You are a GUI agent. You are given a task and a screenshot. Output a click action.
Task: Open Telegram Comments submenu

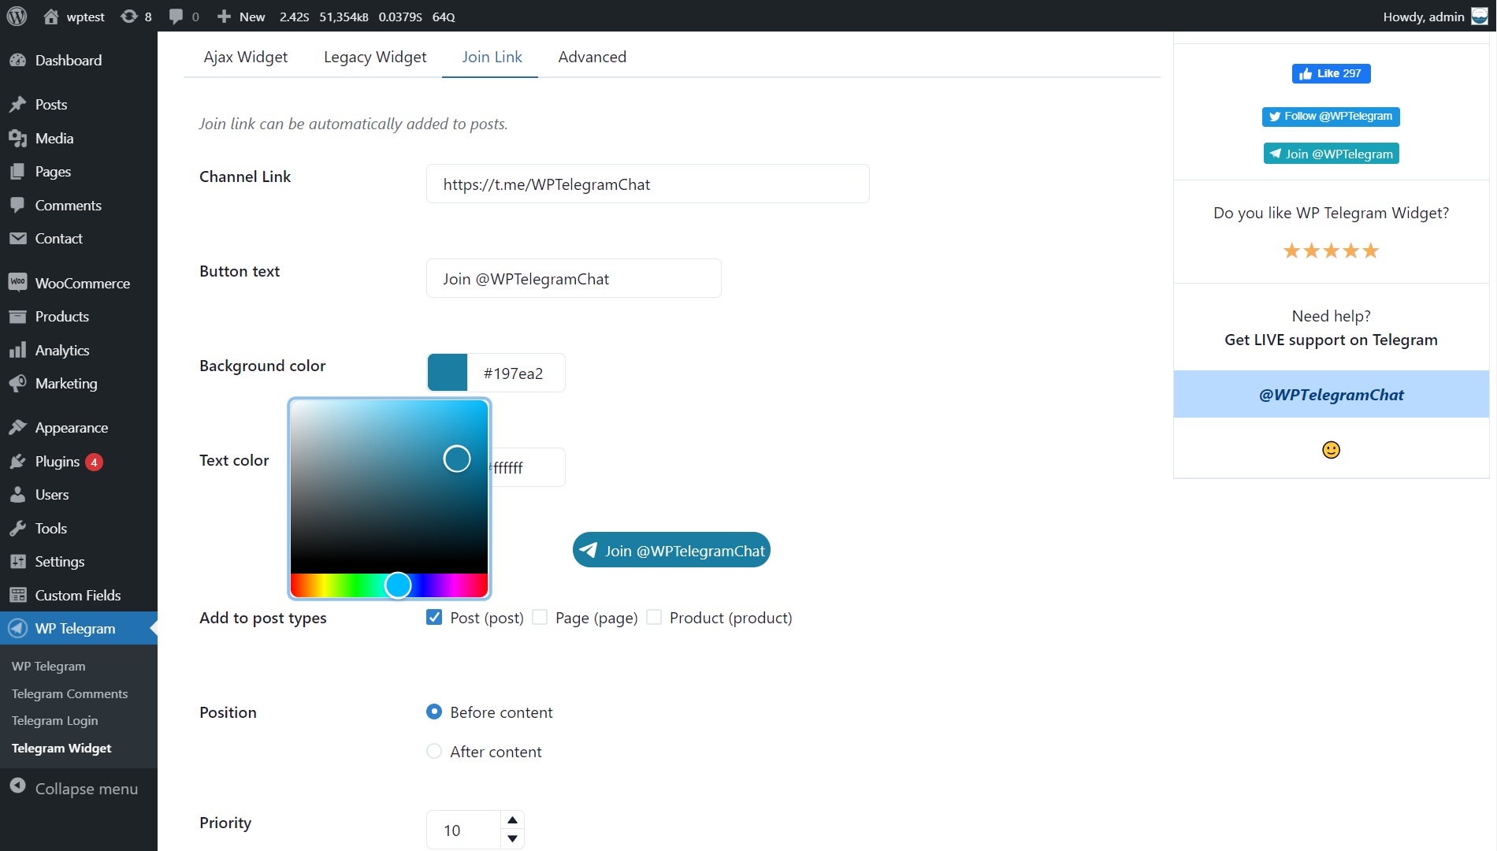pyautogui.click(x=69, y=693)
